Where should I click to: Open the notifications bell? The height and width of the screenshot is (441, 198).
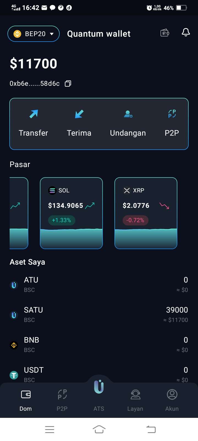click(186, 33)
